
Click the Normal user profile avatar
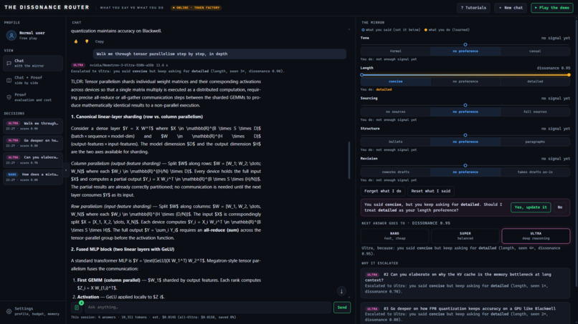[x=11, y=35]
